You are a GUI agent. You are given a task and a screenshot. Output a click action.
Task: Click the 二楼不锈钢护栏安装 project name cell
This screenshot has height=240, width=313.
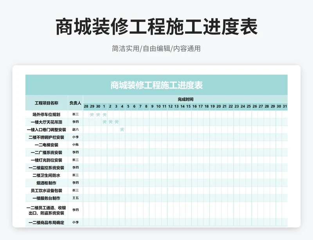click(47, 137)
